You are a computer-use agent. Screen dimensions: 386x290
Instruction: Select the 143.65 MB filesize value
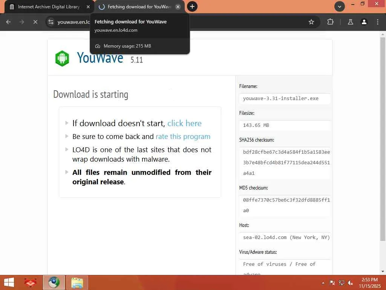pyautogui.click(x=256, y=125)
